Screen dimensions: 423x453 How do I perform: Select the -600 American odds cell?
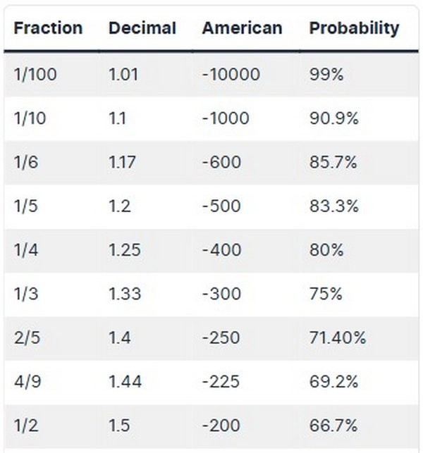click(x=221, y=162)
